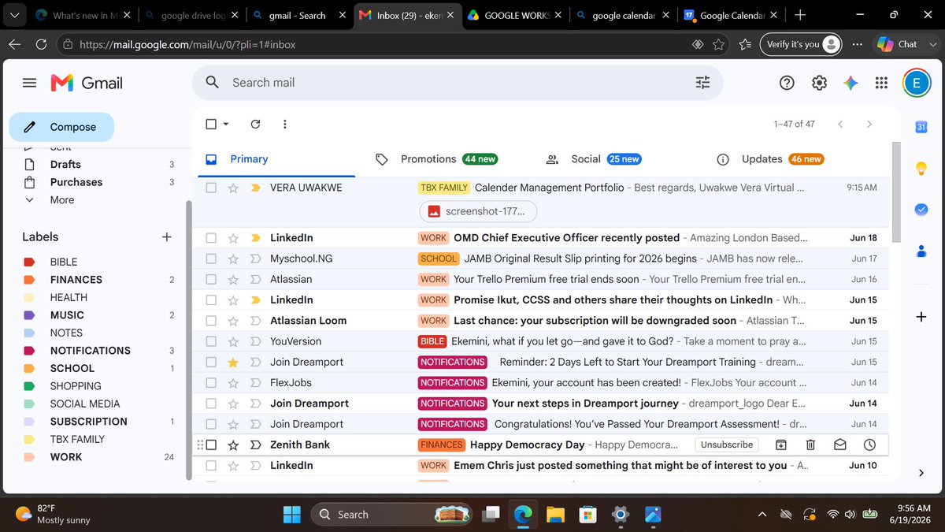Click Get add-ons plus icon
The image size is (945, 532).
point(921,317)
